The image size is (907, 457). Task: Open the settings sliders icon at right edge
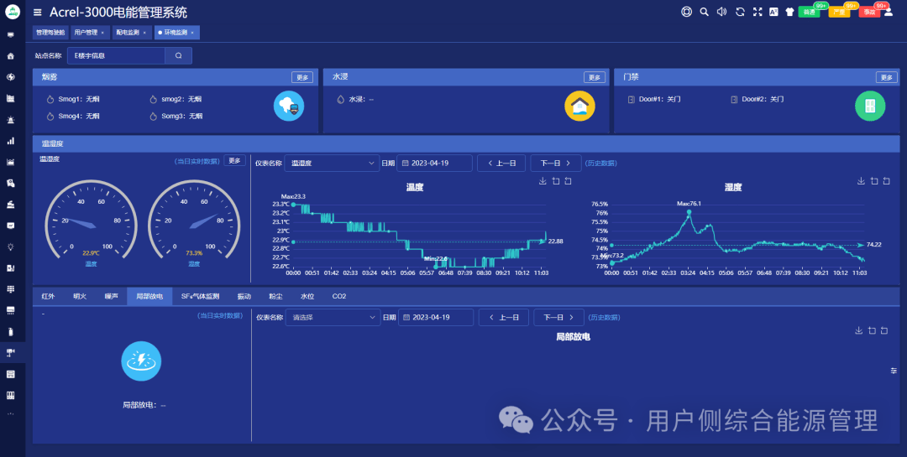coord(894,371)
